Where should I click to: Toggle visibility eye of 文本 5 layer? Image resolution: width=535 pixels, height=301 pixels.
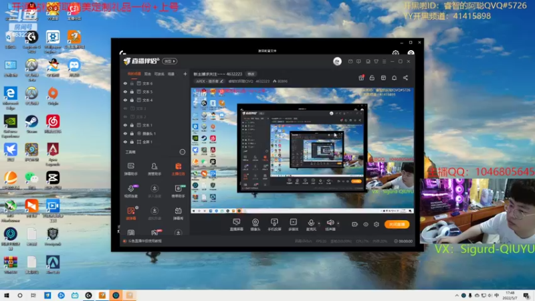(x=125, y=92)
